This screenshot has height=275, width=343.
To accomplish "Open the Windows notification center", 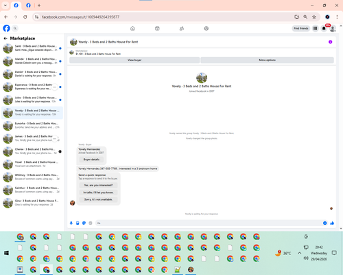I will tap(334, 253).
